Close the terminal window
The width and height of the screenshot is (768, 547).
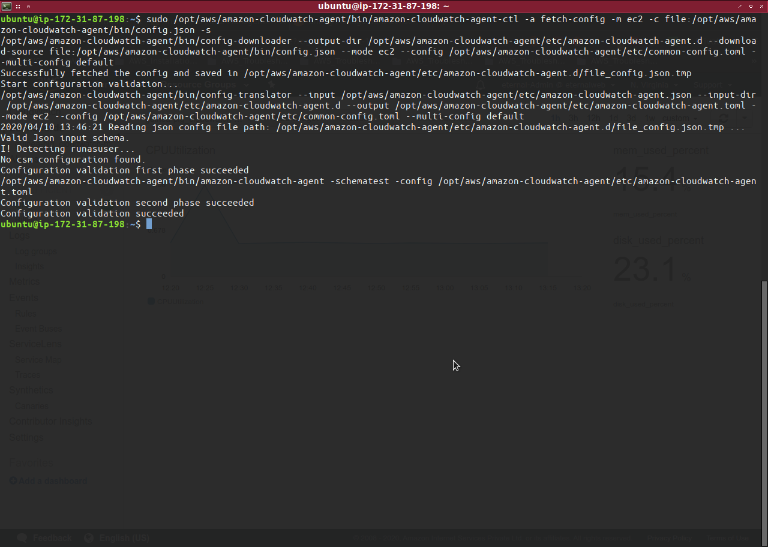pos(761,5)
